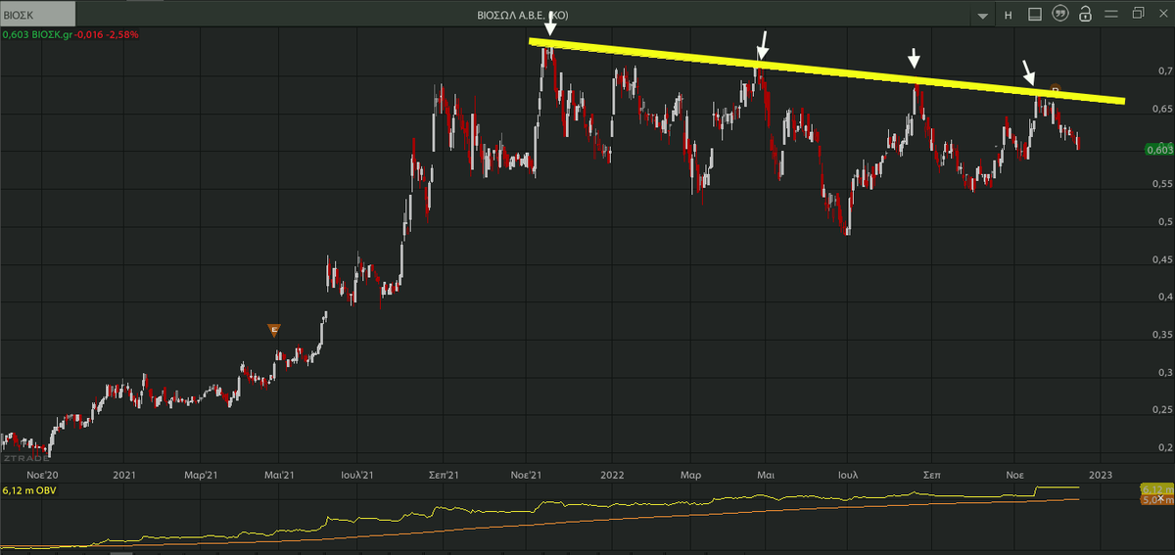Toggle the bottom panel layout icon

click(1034, 15)
